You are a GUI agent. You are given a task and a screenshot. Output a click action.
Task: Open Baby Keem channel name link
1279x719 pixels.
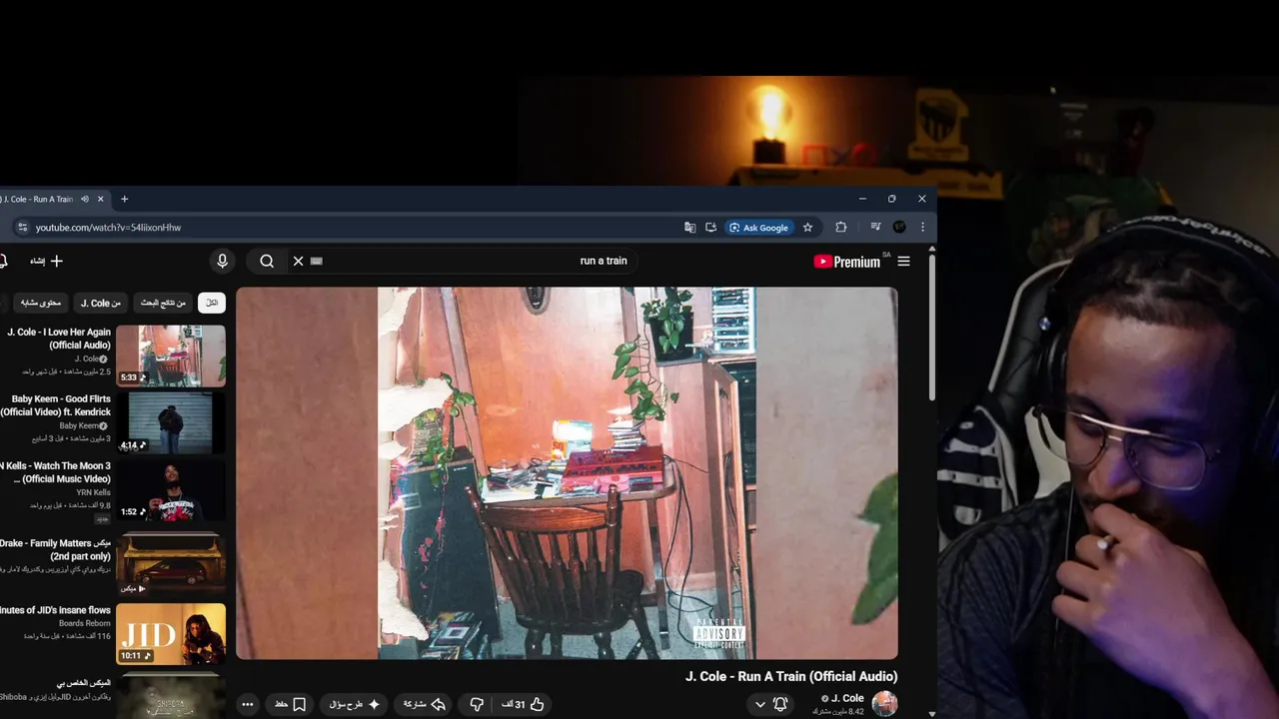coord(79,425)
